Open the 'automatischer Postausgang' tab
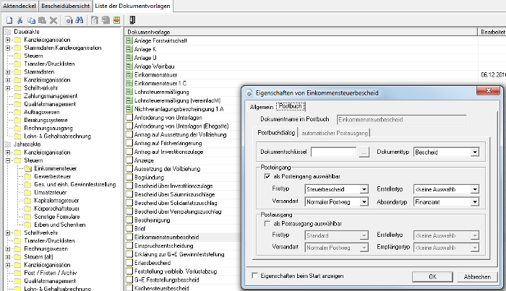 click(335, 133)
